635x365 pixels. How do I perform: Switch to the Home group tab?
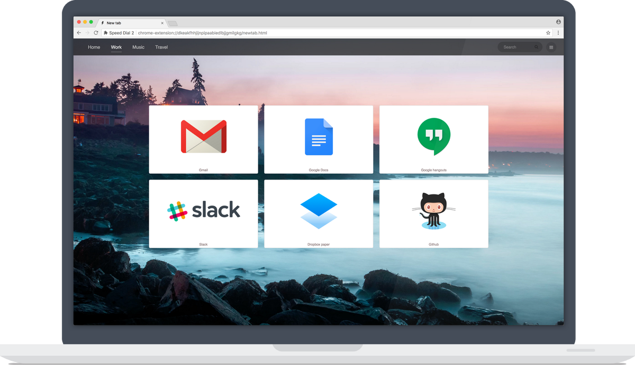(94, 47)
